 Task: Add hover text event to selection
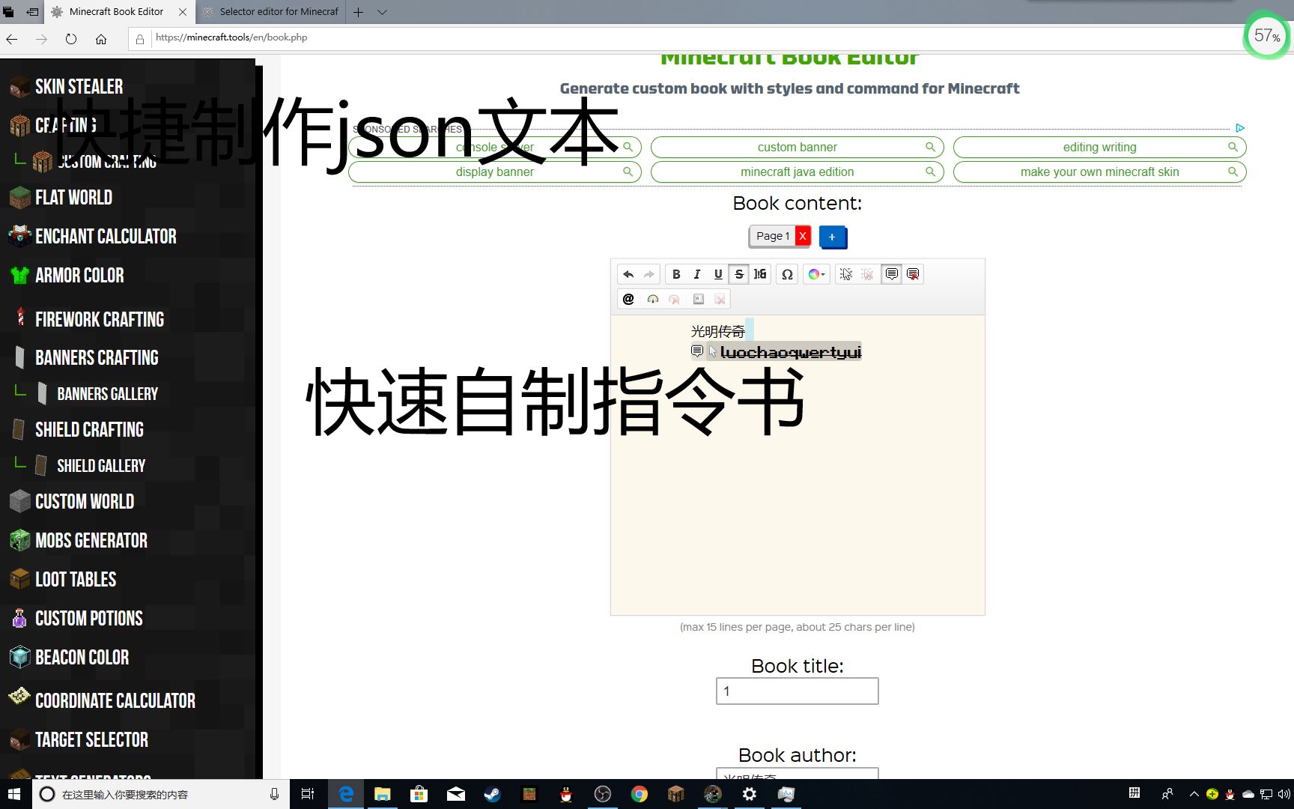[891, 274]
